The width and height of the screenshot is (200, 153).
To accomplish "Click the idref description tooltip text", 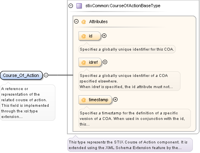I will (x=129, y=81).
